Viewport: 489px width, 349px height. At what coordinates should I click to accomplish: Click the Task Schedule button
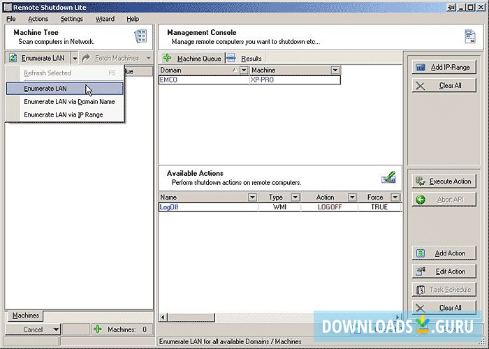(x=444, y=290)
